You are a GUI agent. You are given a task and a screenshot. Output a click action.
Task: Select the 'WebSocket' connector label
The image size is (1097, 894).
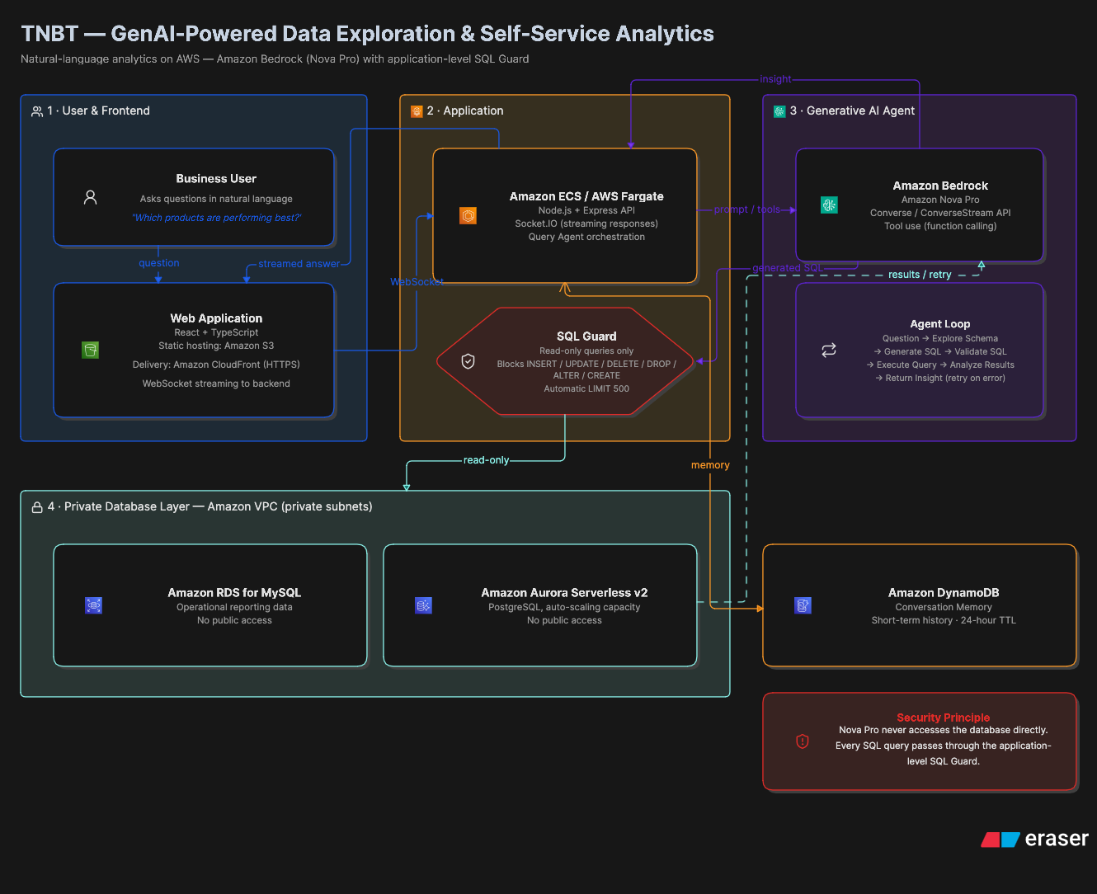pyautogui.click(x=417, y=282)
